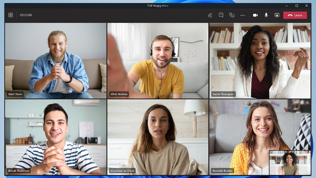Select the Chris Naidoo video tile
This screenshot has width=316, height=178.
tap(158, 60)
